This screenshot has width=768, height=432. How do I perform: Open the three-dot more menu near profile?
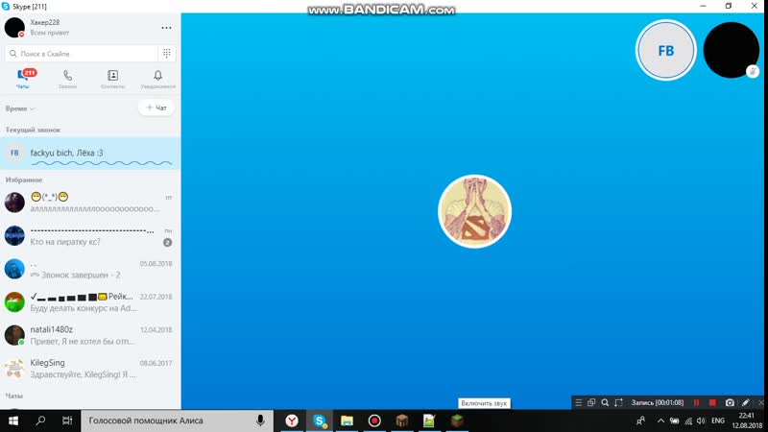click(x=167, y=28)
